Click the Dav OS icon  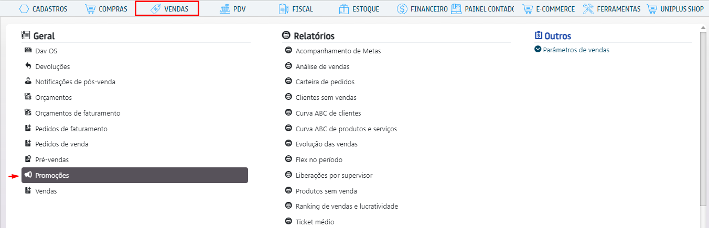tap(28, 51)
